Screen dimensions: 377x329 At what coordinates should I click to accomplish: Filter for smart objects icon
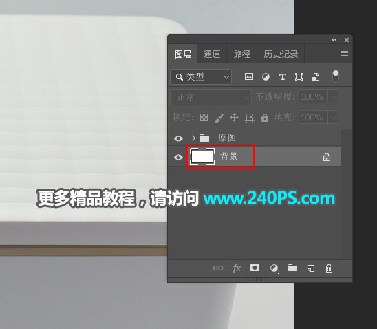click(316, 77)
